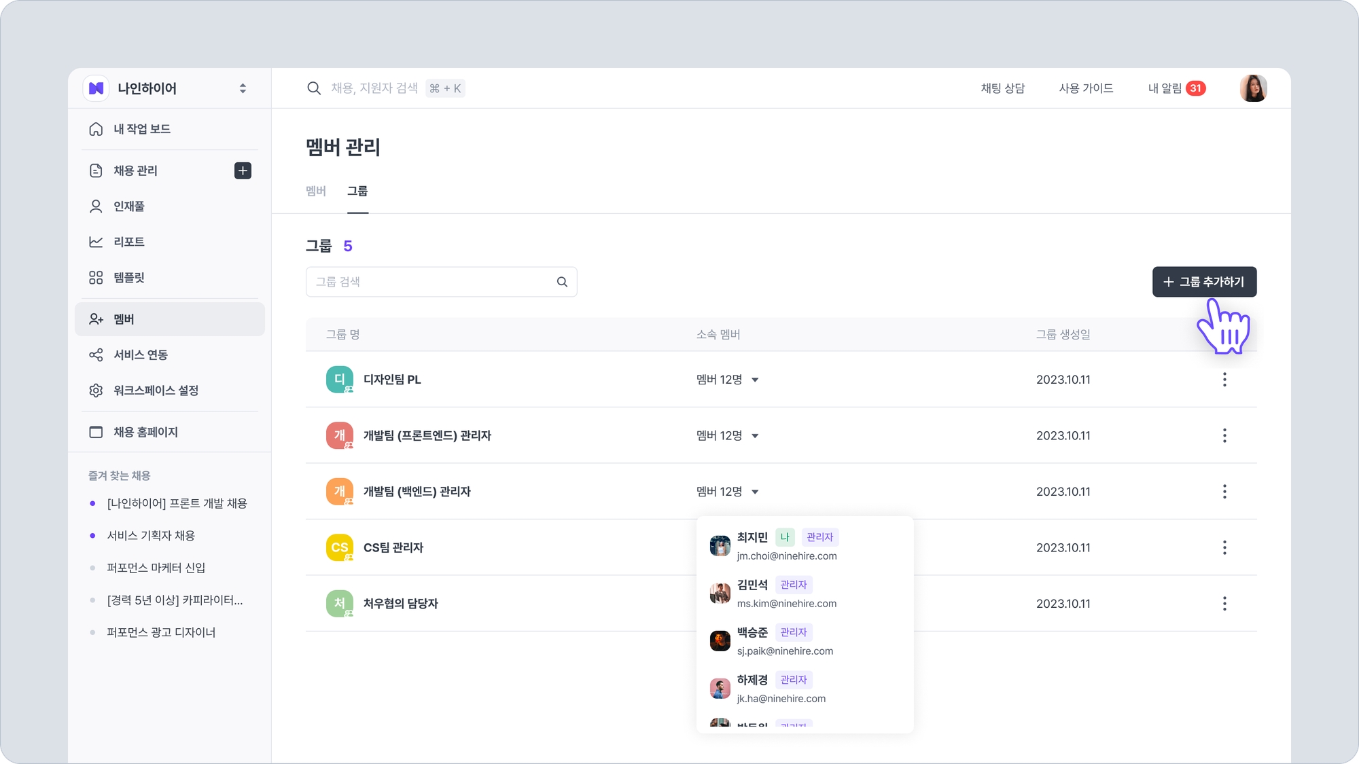Click the magnifier icon in 그룹 검색
The height and width of the screenshot is (764, 1359).
[562, 282]
